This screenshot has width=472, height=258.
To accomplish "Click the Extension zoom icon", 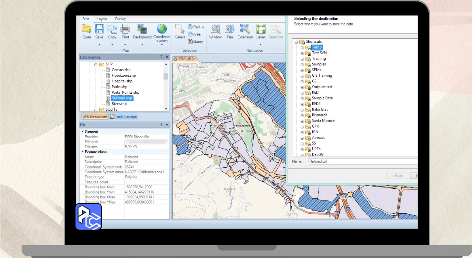I will click(x=245, y=29).
